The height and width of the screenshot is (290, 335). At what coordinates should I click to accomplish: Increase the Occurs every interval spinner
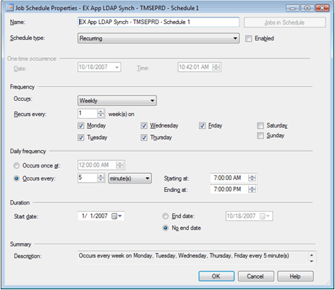(101, 176)
